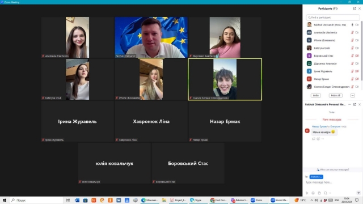
Task: Unmute Назар Ермак microphone in list
Action: (x=352, y=79)
